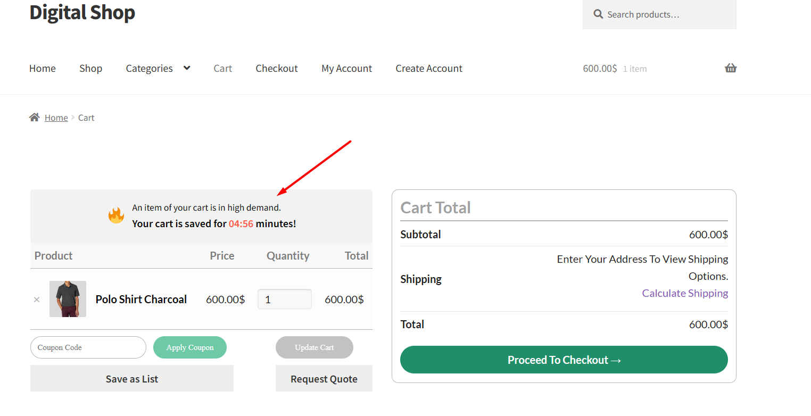Click the Polo Shirt product thumbnail image

68,298
